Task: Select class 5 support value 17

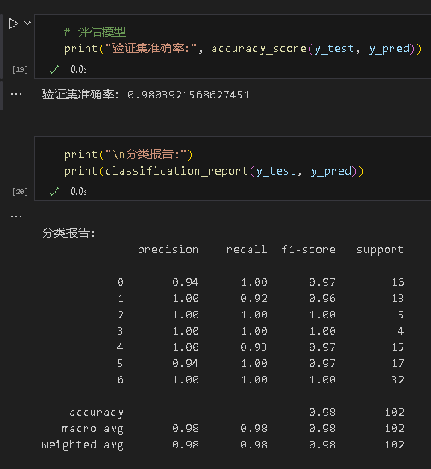Action: [398, 364]
